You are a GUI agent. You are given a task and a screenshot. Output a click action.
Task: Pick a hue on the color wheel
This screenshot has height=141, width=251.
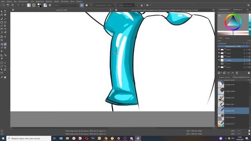(233, 22)
